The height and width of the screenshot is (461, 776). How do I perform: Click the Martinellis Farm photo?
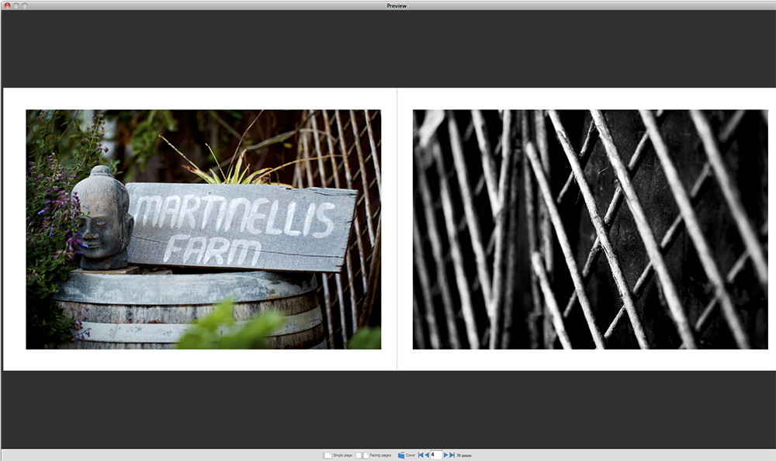203,229
